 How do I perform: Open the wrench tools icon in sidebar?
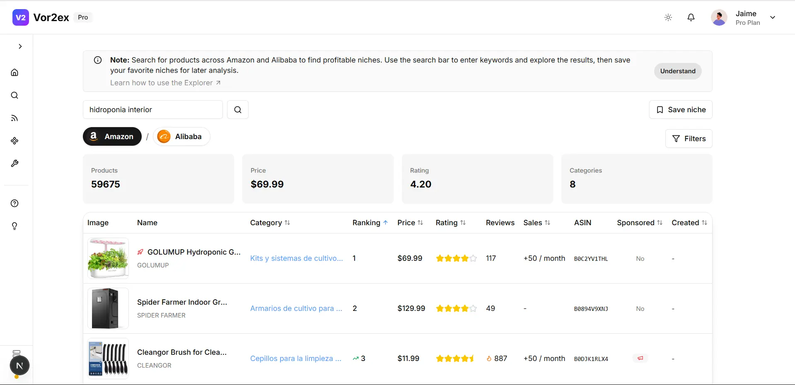[14, 164]
